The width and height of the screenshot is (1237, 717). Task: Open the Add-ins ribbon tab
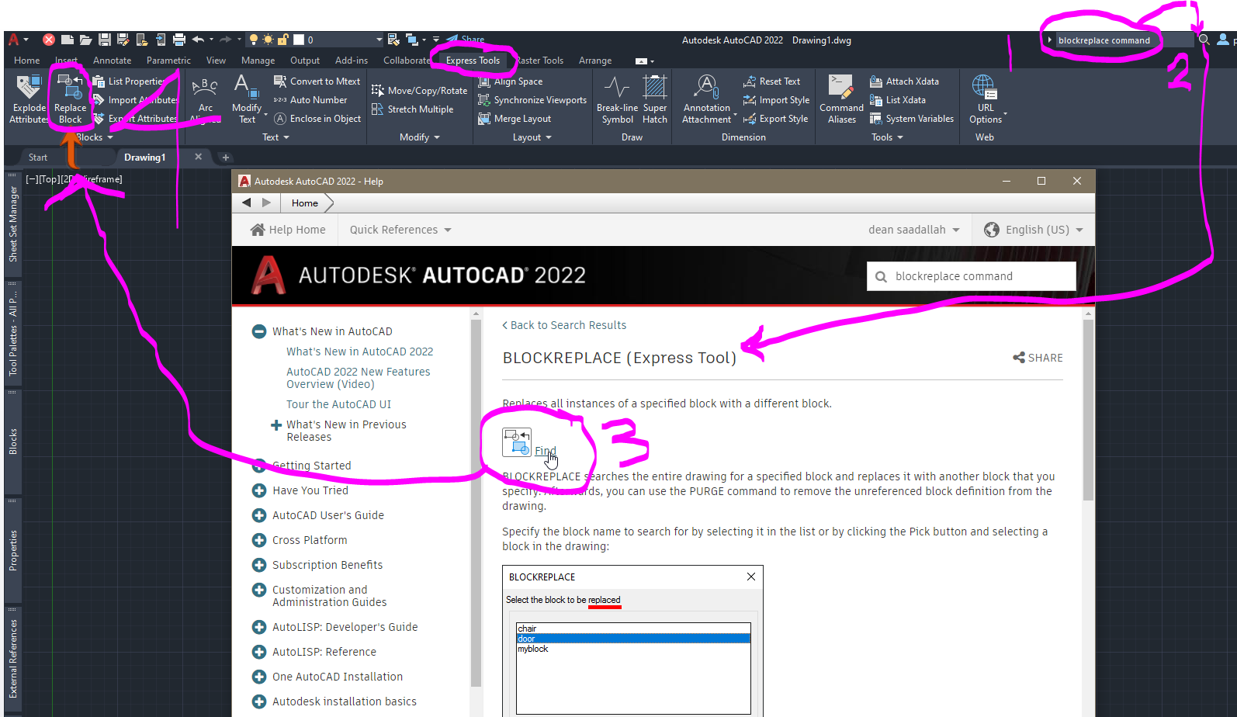(x=352, y=61)
